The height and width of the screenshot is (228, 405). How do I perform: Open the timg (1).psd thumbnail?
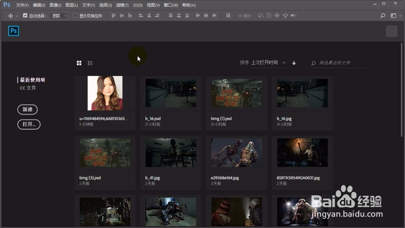coord(237,93)
